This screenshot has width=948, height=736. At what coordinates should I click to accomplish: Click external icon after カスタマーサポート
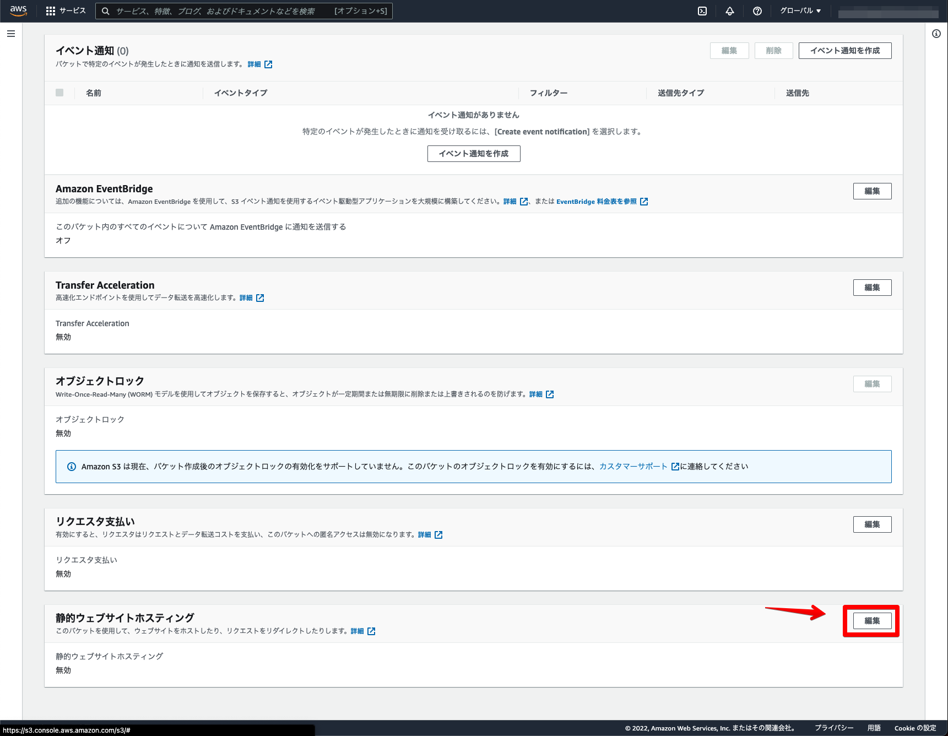click(675, 467)
